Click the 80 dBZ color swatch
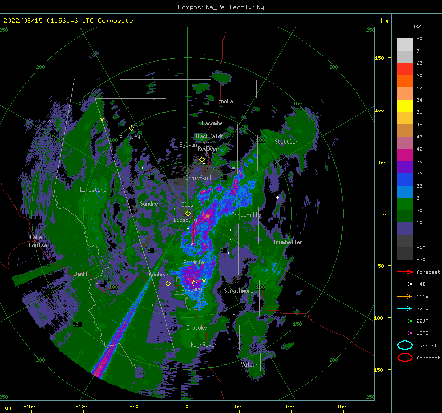 (405, 44)
